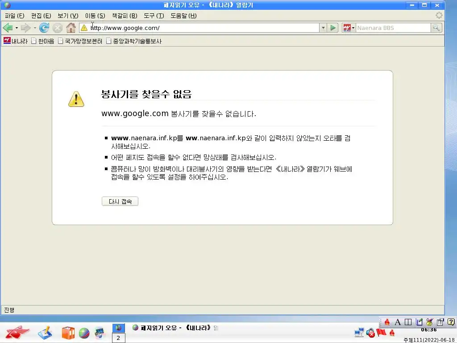This screenshot has height=343, width=457.
Task: Go back with the green arrow
Action: click(8, 28)
